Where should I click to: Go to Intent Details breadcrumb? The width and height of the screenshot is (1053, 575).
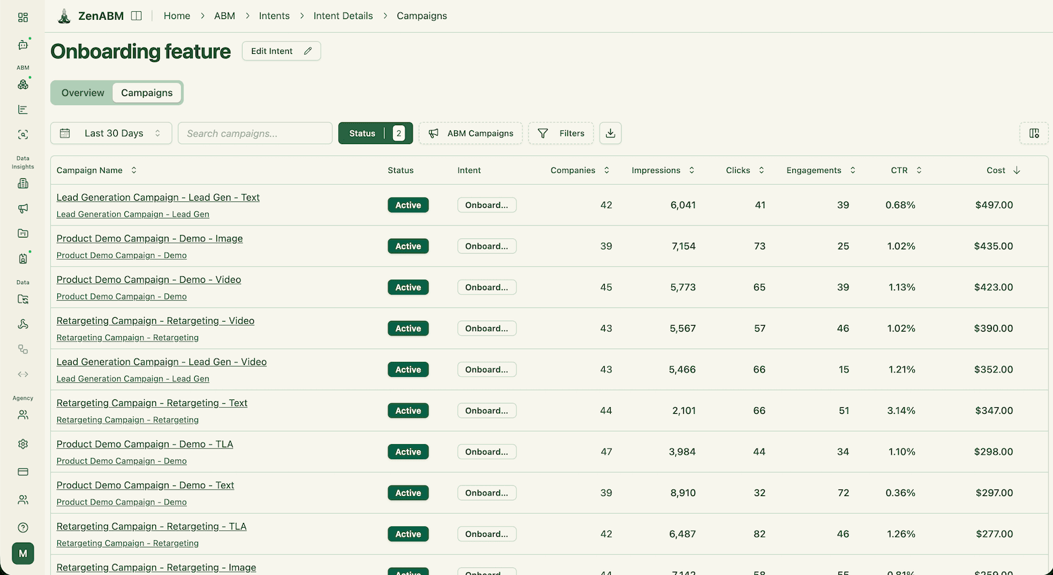pyautogui.click(x=343, y=16)
